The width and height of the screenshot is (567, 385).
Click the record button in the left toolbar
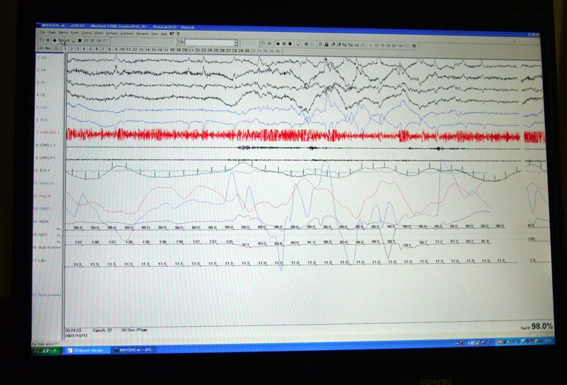point(54,41)
